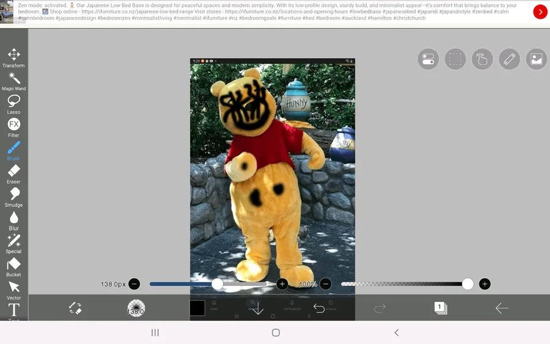550x344 pixels.
Task: Click the opacity slider handle
Action: tap(468, 284)
